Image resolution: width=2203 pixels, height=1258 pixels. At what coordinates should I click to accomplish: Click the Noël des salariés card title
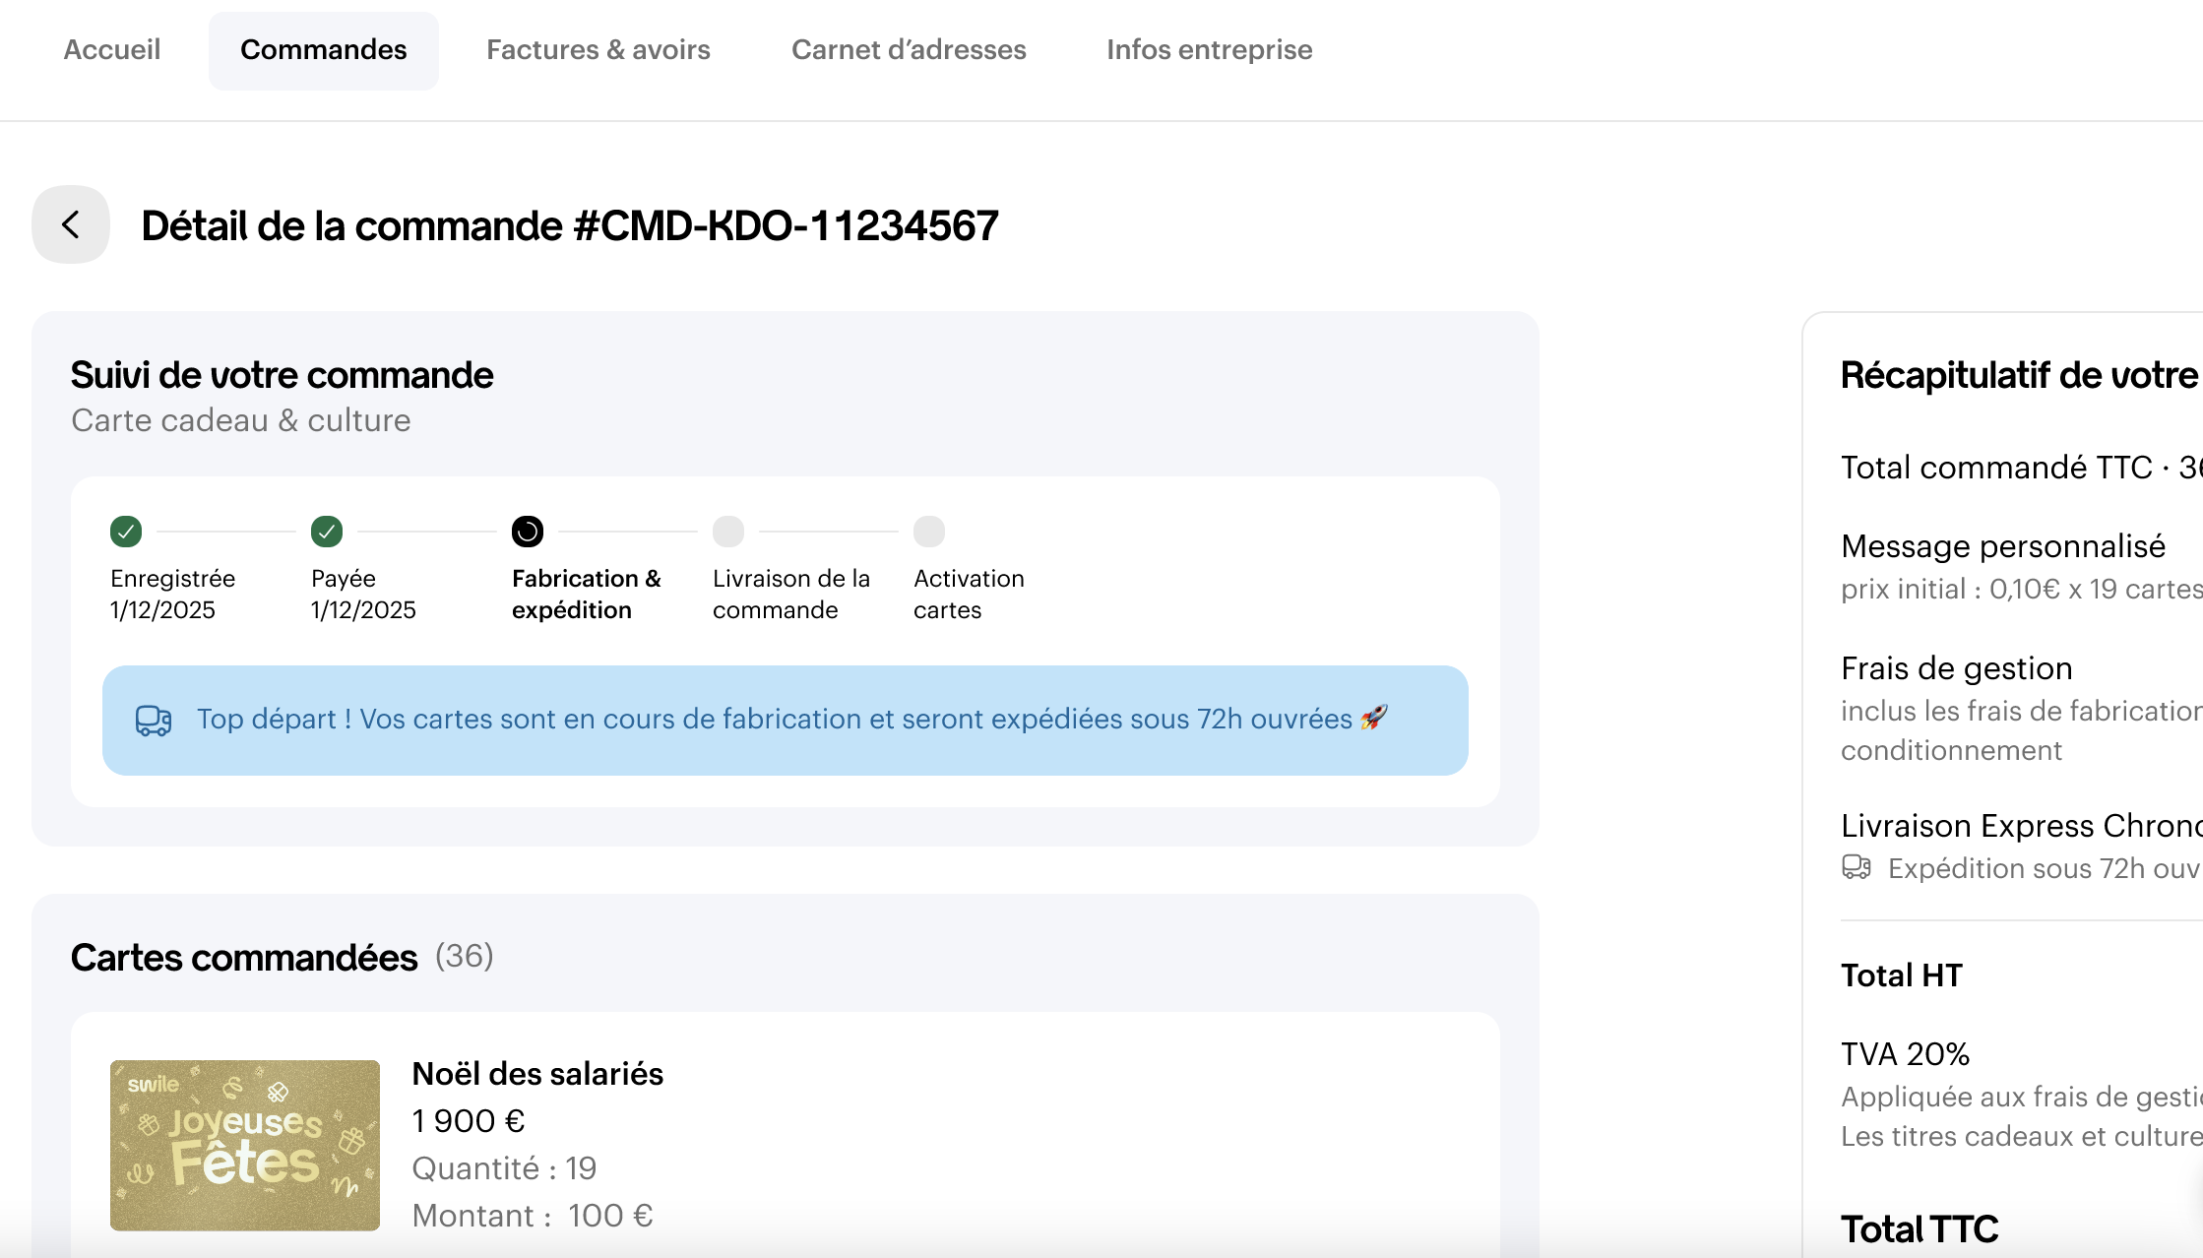tap(537, 1074)
